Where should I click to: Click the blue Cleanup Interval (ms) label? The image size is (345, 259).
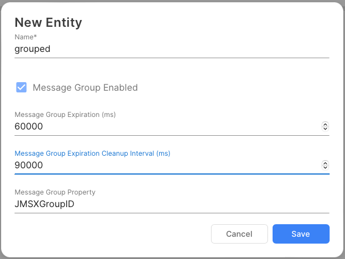tap(92, 153)
